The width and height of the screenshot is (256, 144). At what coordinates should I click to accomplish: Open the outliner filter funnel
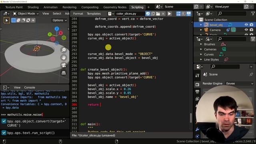click(253, 14)
